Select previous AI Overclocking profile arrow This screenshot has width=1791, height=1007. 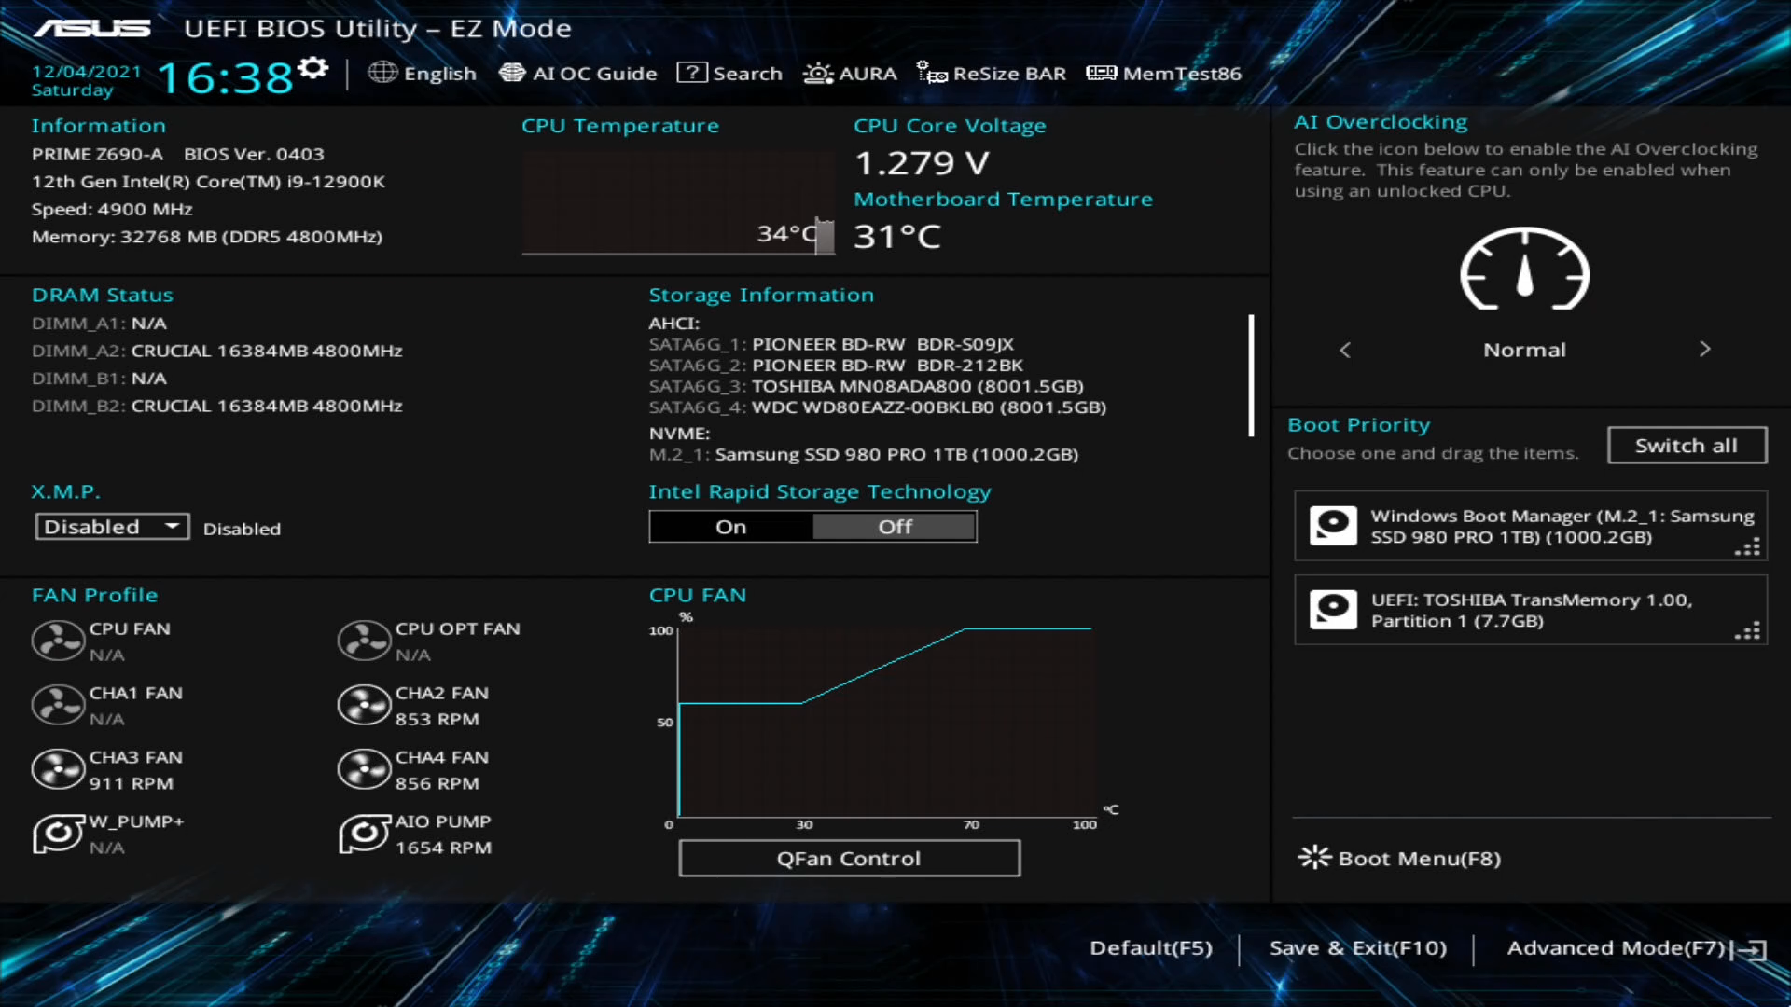click(1344, 350)
